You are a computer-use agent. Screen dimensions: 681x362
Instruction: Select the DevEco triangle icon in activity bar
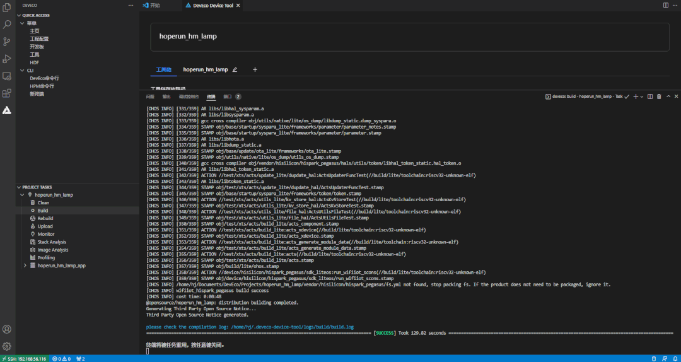7,110
